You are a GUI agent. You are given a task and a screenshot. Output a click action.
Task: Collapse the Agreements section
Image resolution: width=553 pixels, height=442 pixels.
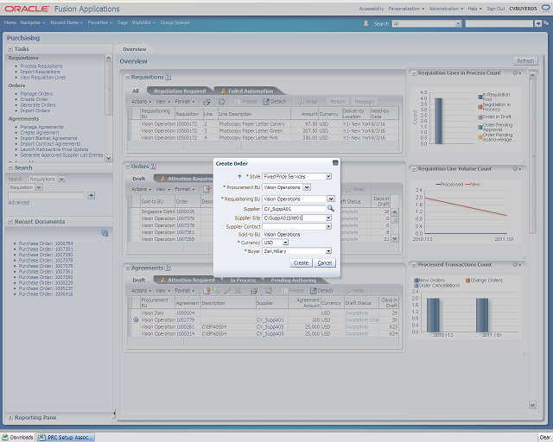click(x=127, y=268)
